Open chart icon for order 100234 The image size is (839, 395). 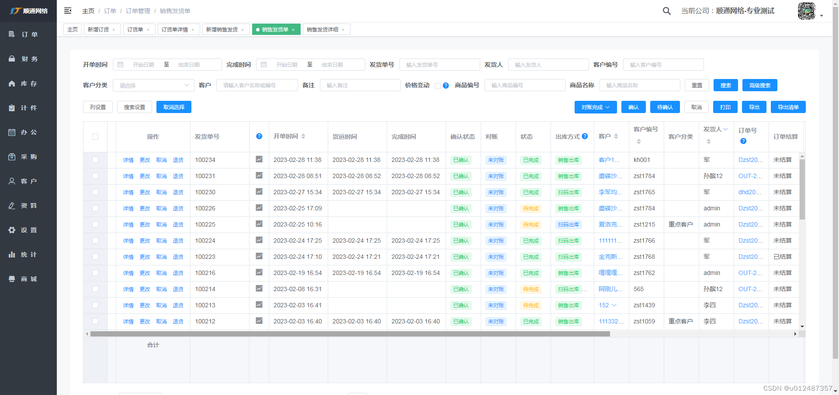click(x=259, y=159)
